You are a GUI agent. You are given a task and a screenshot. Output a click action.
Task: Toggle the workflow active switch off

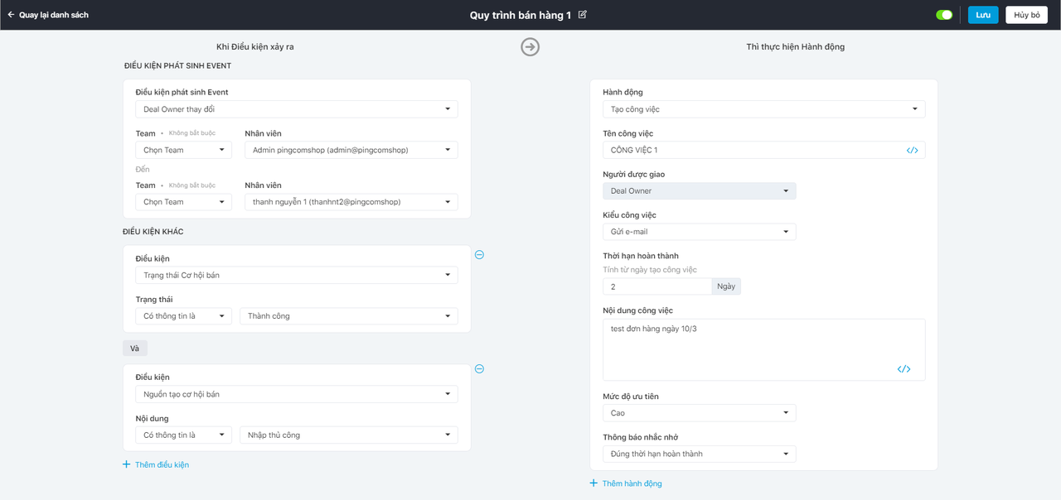pyautogui.click(x=943, y=15)
